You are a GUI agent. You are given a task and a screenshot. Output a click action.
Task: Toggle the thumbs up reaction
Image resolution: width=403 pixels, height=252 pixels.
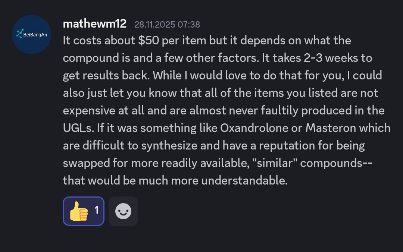pos(83,211)
